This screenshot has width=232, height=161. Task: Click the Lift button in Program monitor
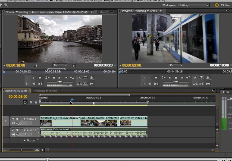point(195,84)
